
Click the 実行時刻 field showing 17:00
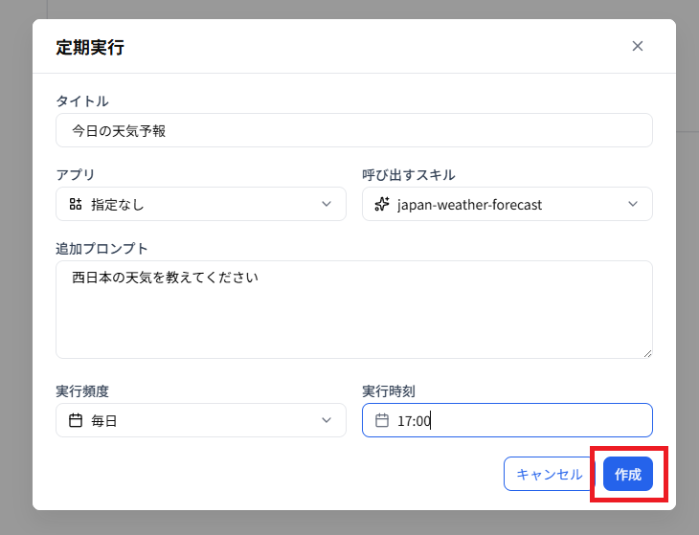point(507,420)
